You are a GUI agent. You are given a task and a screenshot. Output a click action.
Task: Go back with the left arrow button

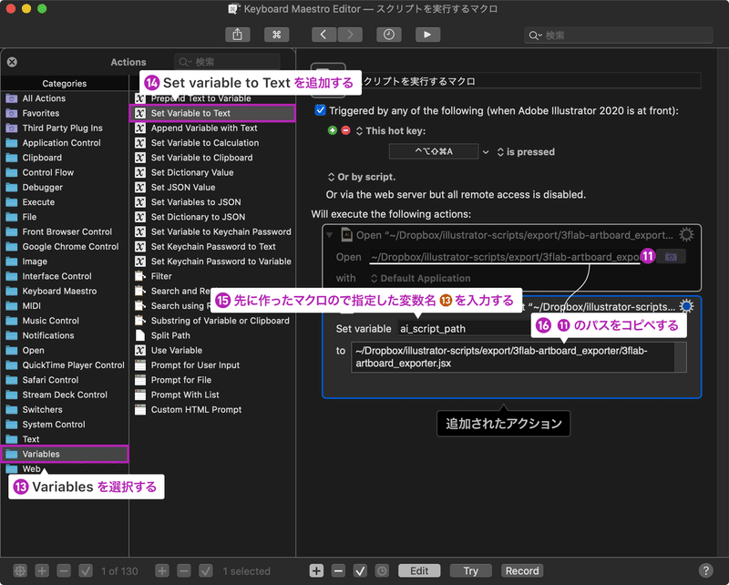coord(323,35)
